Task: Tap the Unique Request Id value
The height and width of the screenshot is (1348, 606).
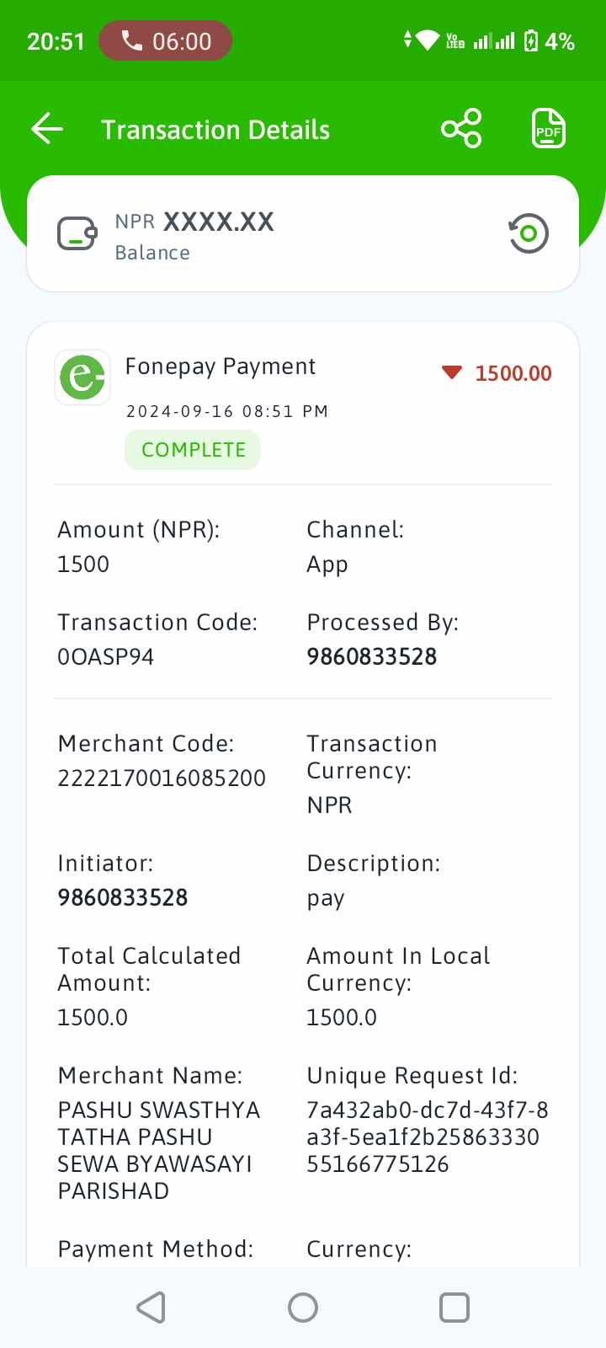Action: 428,1137
